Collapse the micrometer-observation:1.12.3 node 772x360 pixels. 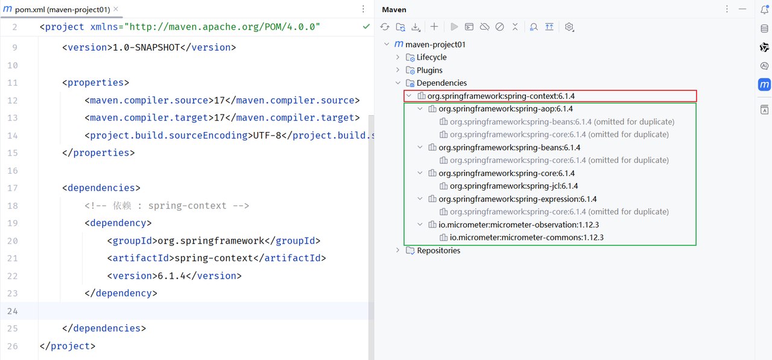coord(420,225)
